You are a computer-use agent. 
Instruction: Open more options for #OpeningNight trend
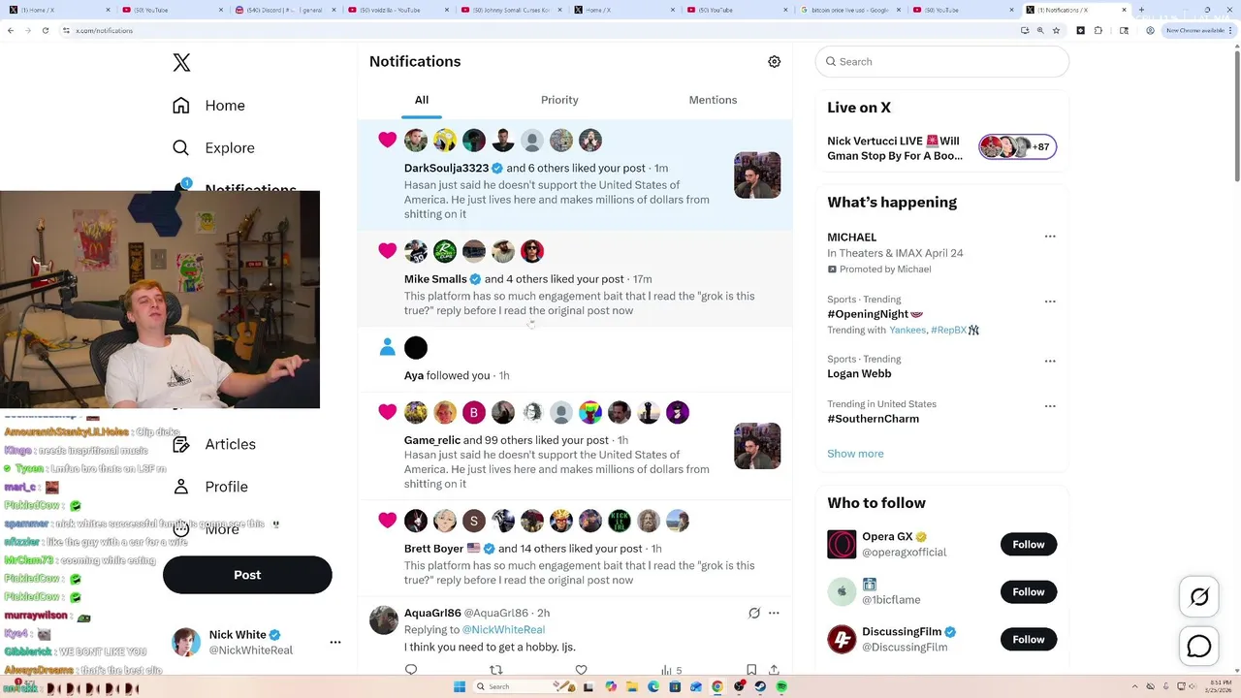1050,301
